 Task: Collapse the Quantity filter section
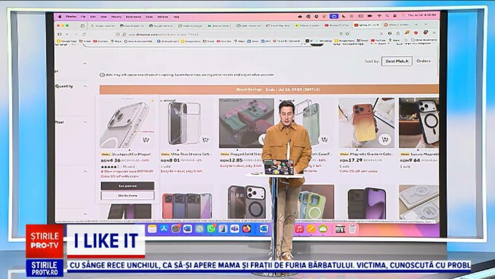[x=85, y=86]
